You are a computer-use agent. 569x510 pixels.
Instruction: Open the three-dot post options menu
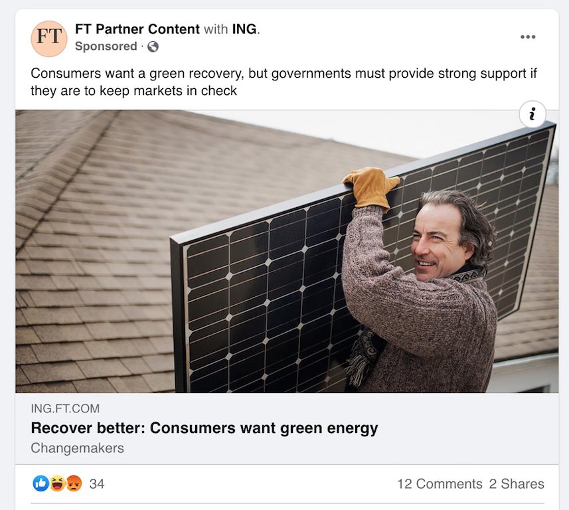(x=528, y=37)
